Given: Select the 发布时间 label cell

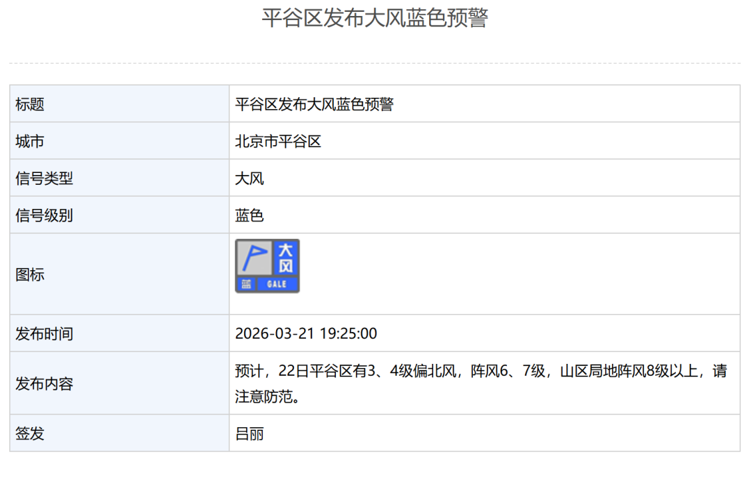Looking at the screenshot, I should 44,333.
